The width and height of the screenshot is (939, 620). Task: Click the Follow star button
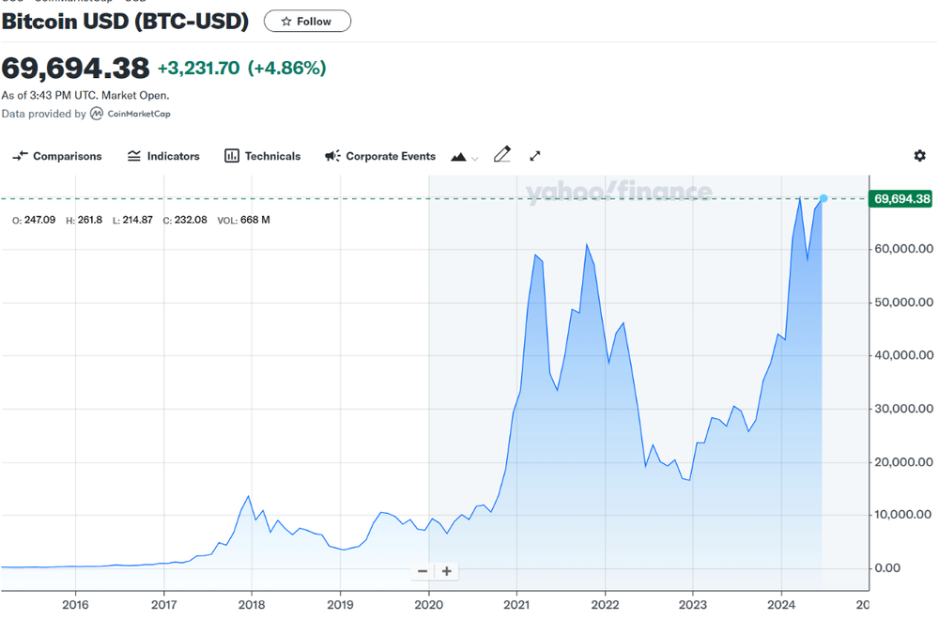(307, 21)
